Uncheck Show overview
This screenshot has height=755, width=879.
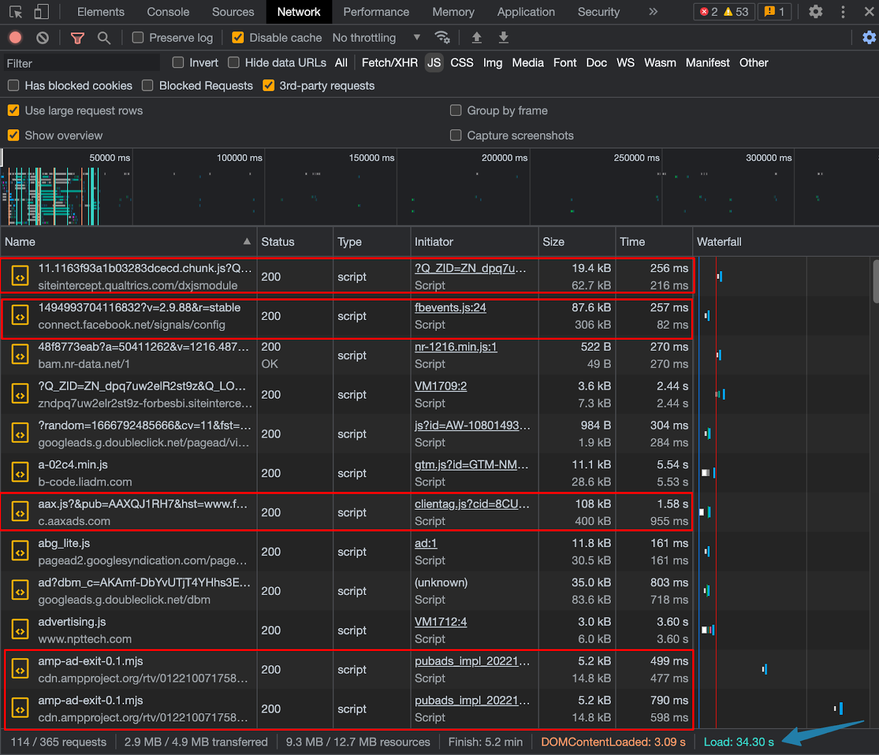tap(14, 135)
